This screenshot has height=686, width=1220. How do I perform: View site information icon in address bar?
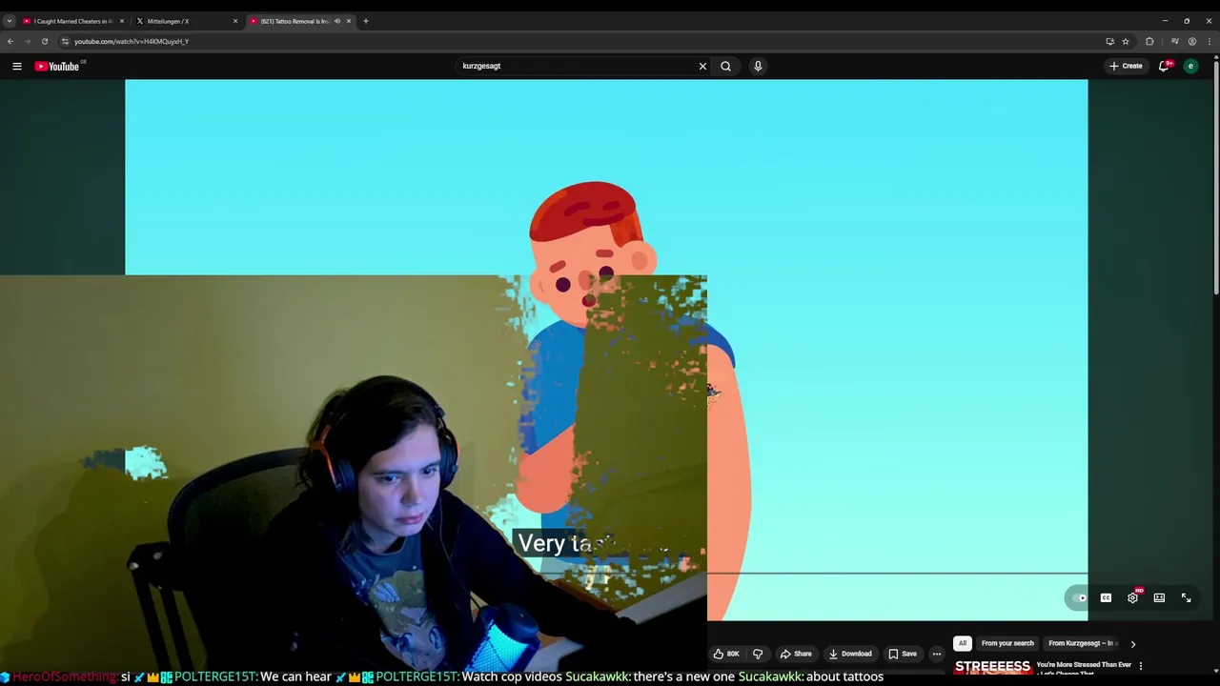pyautogui.click(x=65, y=41)
